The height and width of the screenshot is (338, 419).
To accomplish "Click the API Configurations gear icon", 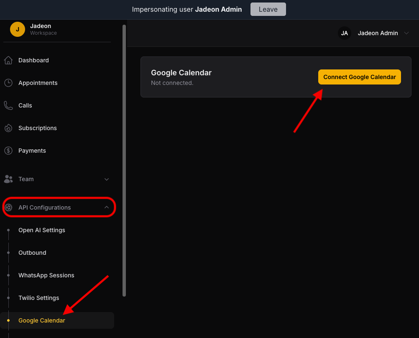I will pos(8,207).
